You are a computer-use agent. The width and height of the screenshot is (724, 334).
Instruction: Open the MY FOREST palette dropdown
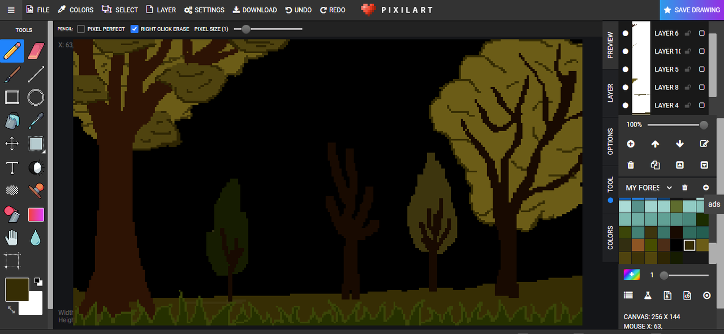point(669,188)
